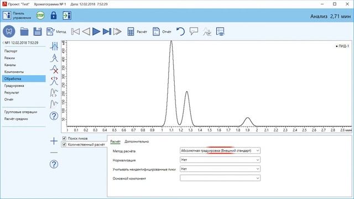Click the import arrow panel icon

67,15
